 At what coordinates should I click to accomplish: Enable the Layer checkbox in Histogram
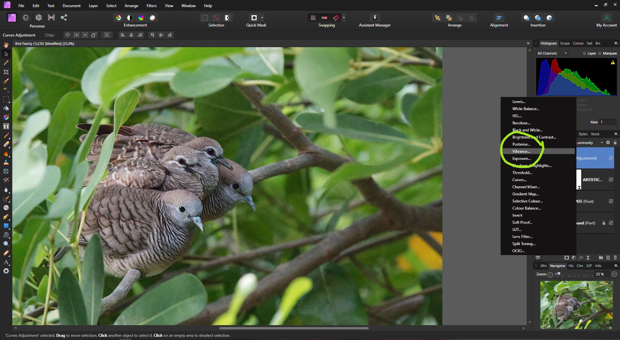pos(584,53)
